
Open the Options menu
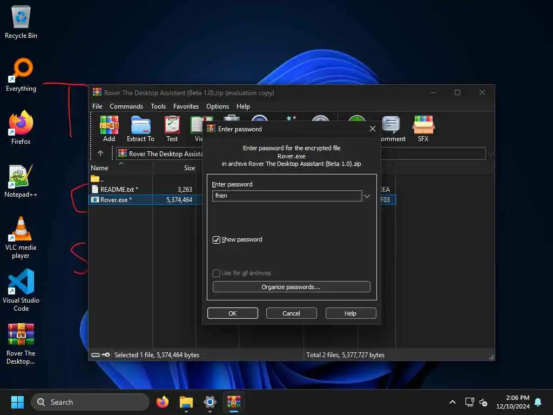click(x=218, y=106)
